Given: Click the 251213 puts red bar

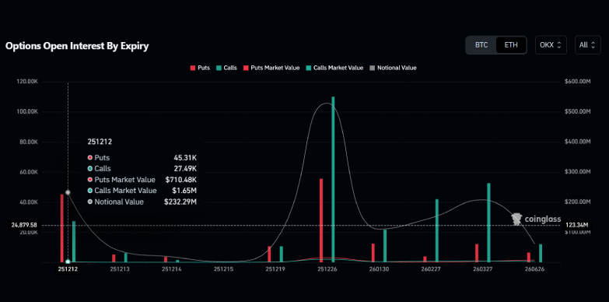Looking at the screenshot, I should 114,258.
